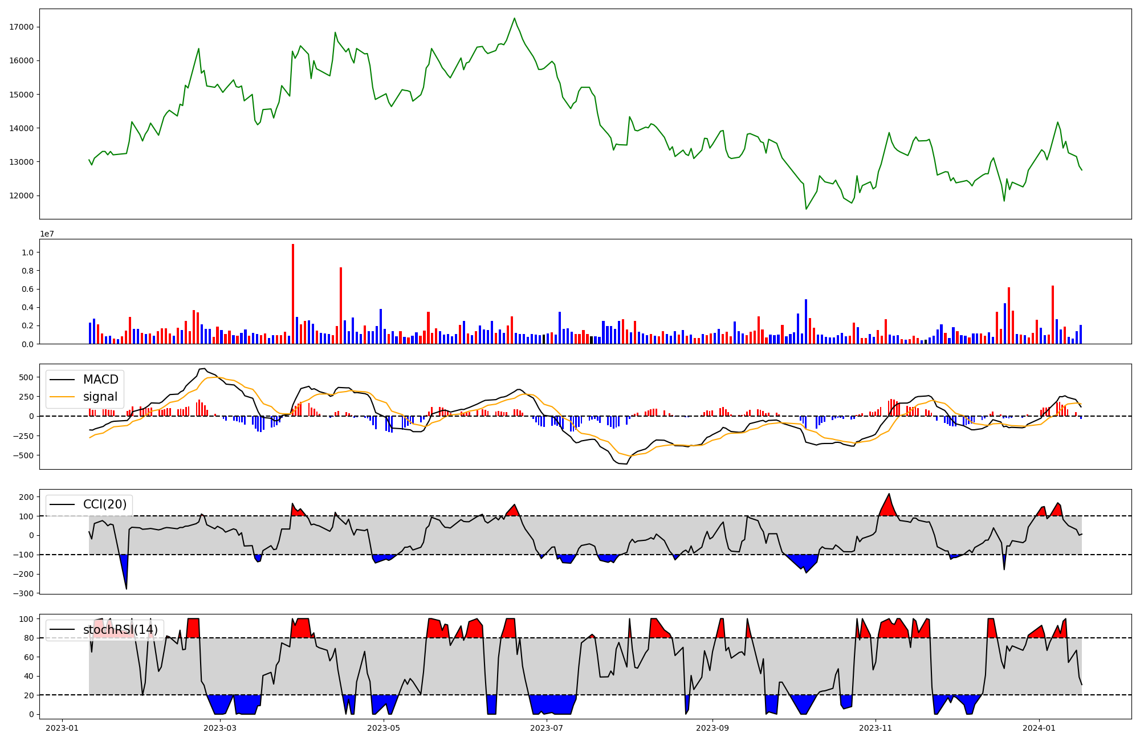Click the 2023-11 x-axis date label

pyautogui.click(x=875, y=728)
